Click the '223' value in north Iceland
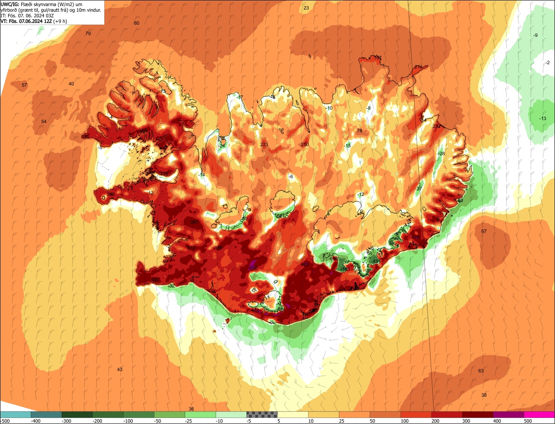 click(x=264, y=144)
